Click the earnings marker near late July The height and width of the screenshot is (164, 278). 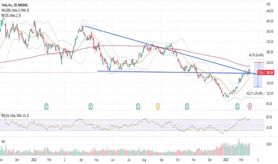point(138,106)
